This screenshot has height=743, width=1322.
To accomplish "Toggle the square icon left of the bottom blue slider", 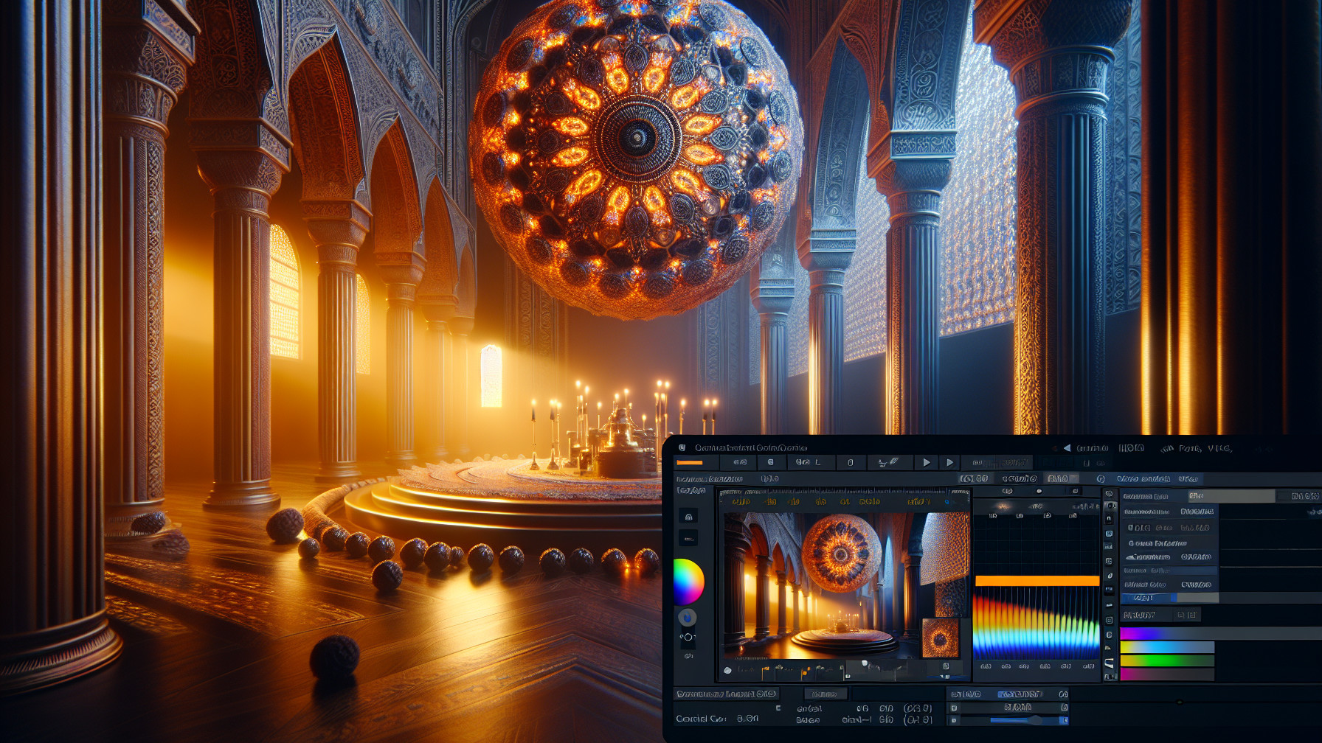I will [x=954, y=720].
